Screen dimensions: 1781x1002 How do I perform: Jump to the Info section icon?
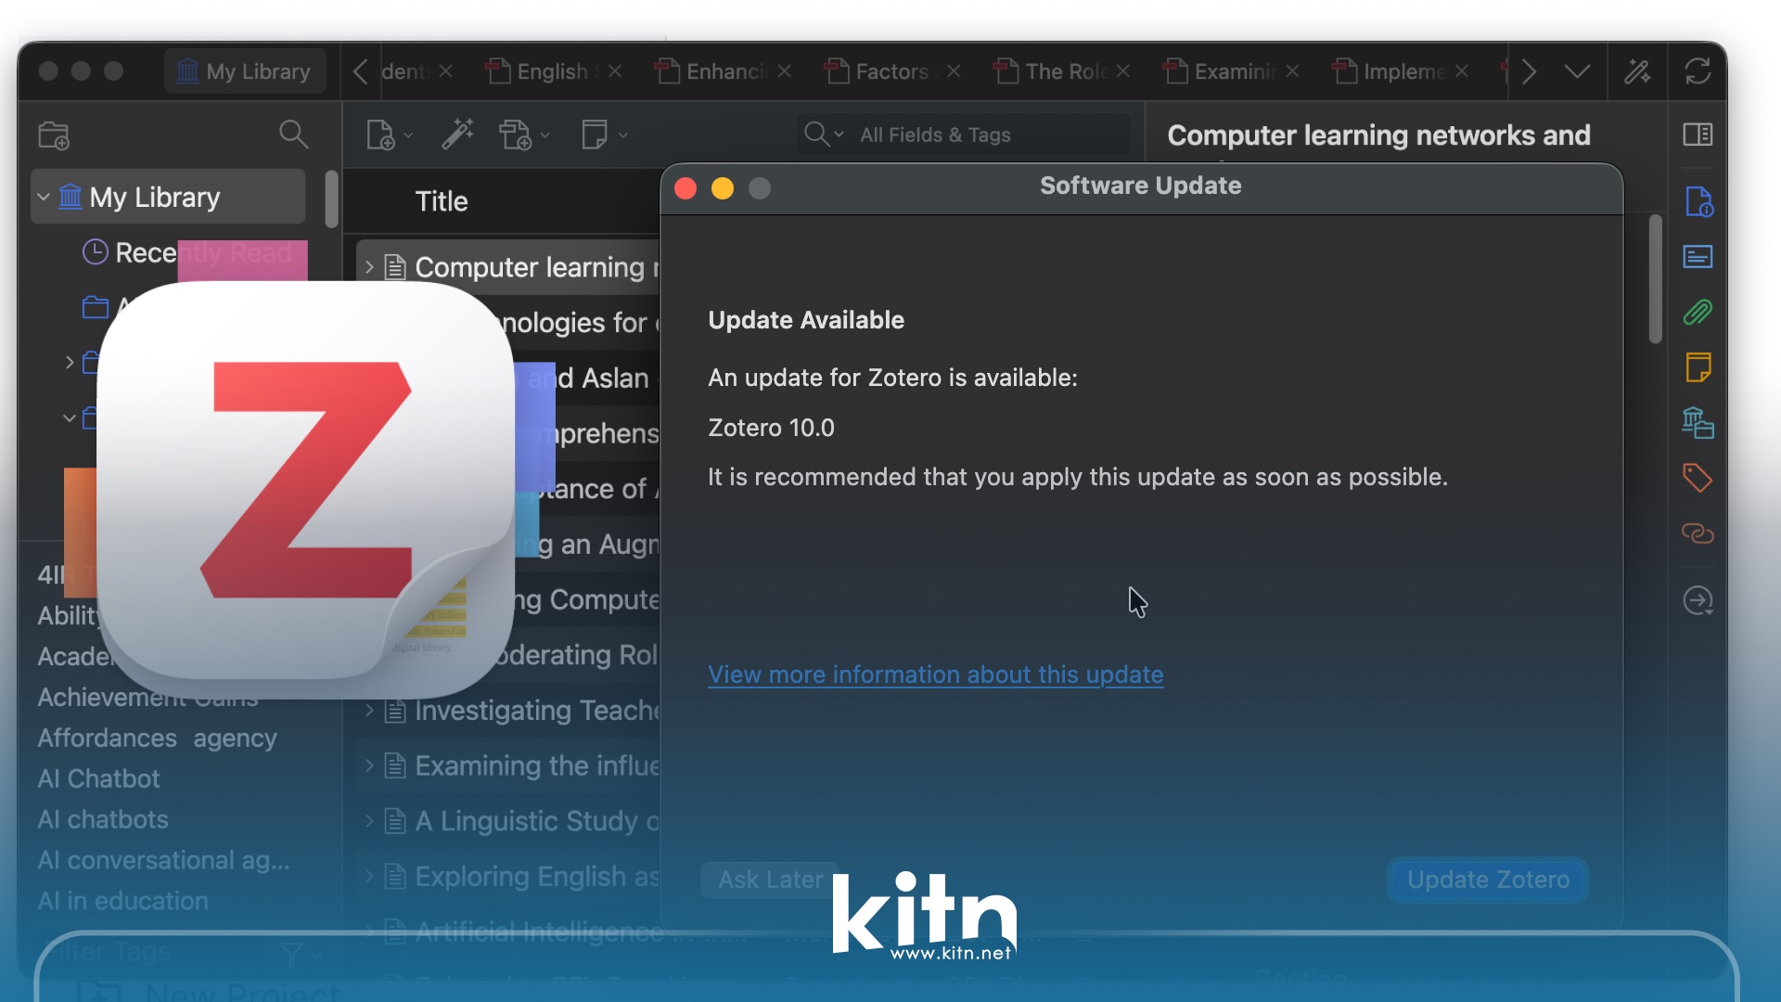click(x=1698, y=201)
